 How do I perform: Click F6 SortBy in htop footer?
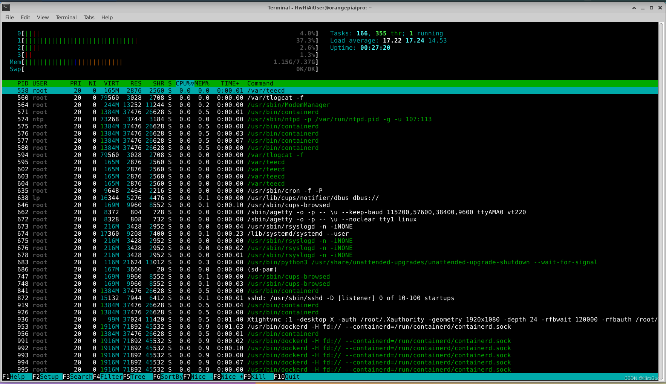(x=168, y=377)
